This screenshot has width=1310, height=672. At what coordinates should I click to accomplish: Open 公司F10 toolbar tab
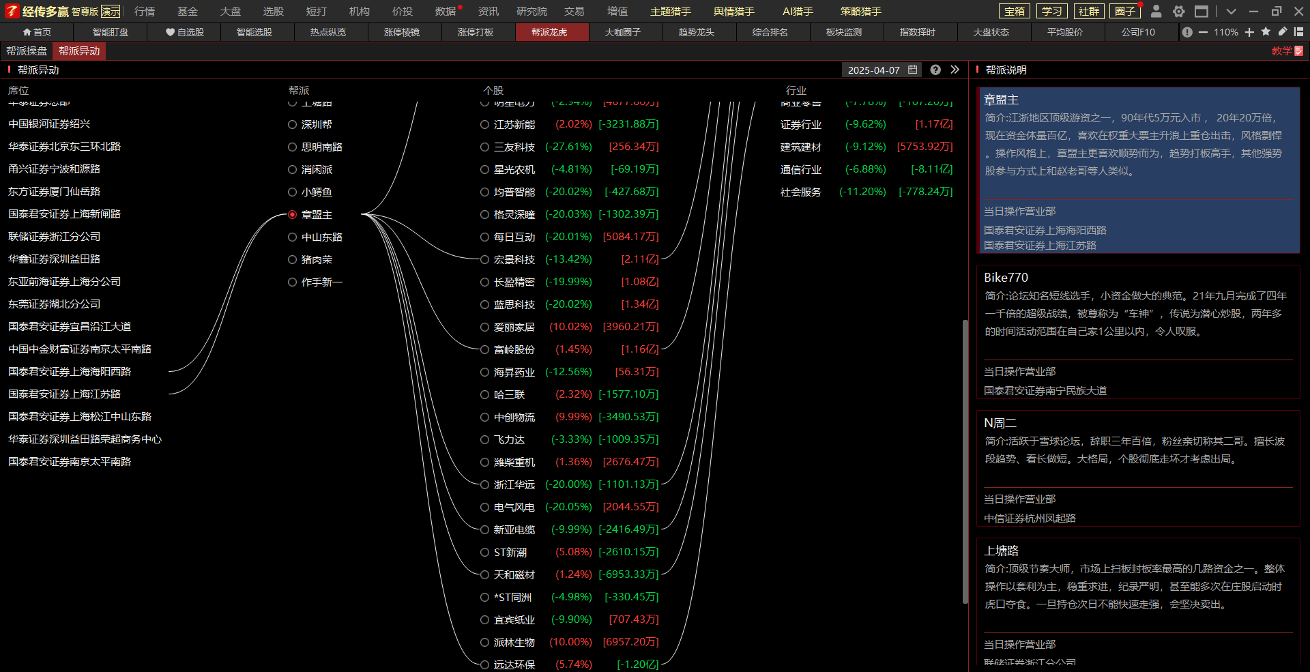(x=1139, y=32)
